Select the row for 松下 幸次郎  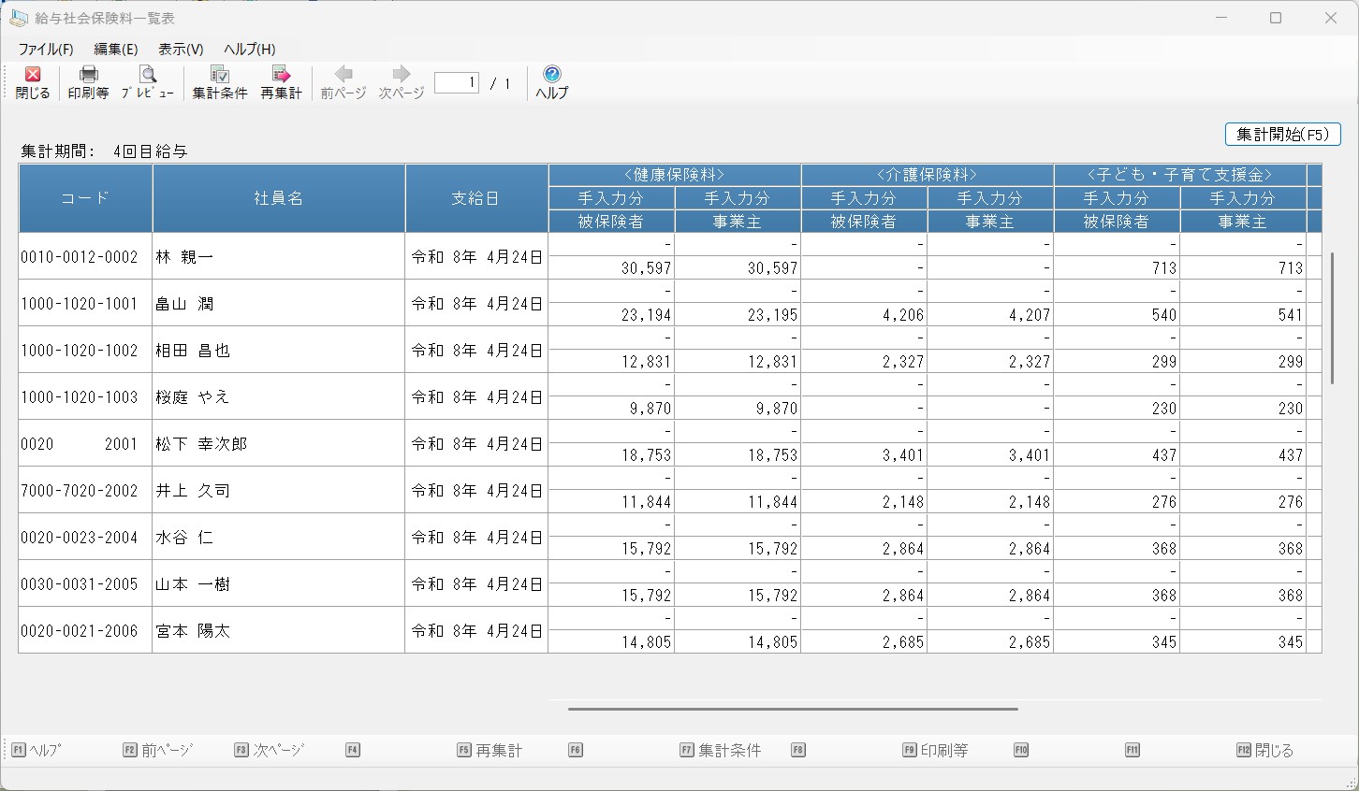[201, 444]
